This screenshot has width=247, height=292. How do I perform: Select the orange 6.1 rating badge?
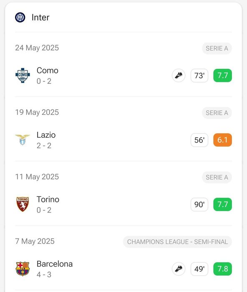coord(222,140)
